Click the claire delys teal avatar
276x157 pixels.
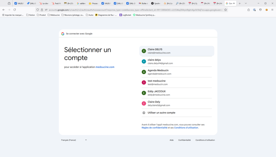click(x=144, y=61)
